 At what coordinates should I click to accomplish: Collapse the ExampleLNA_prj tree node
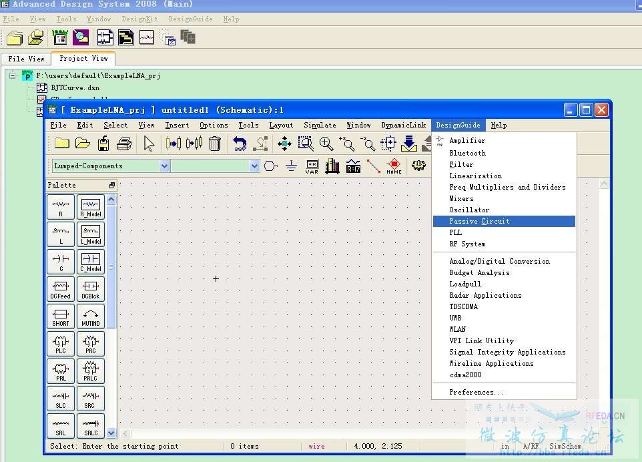[x=13, y=75]
